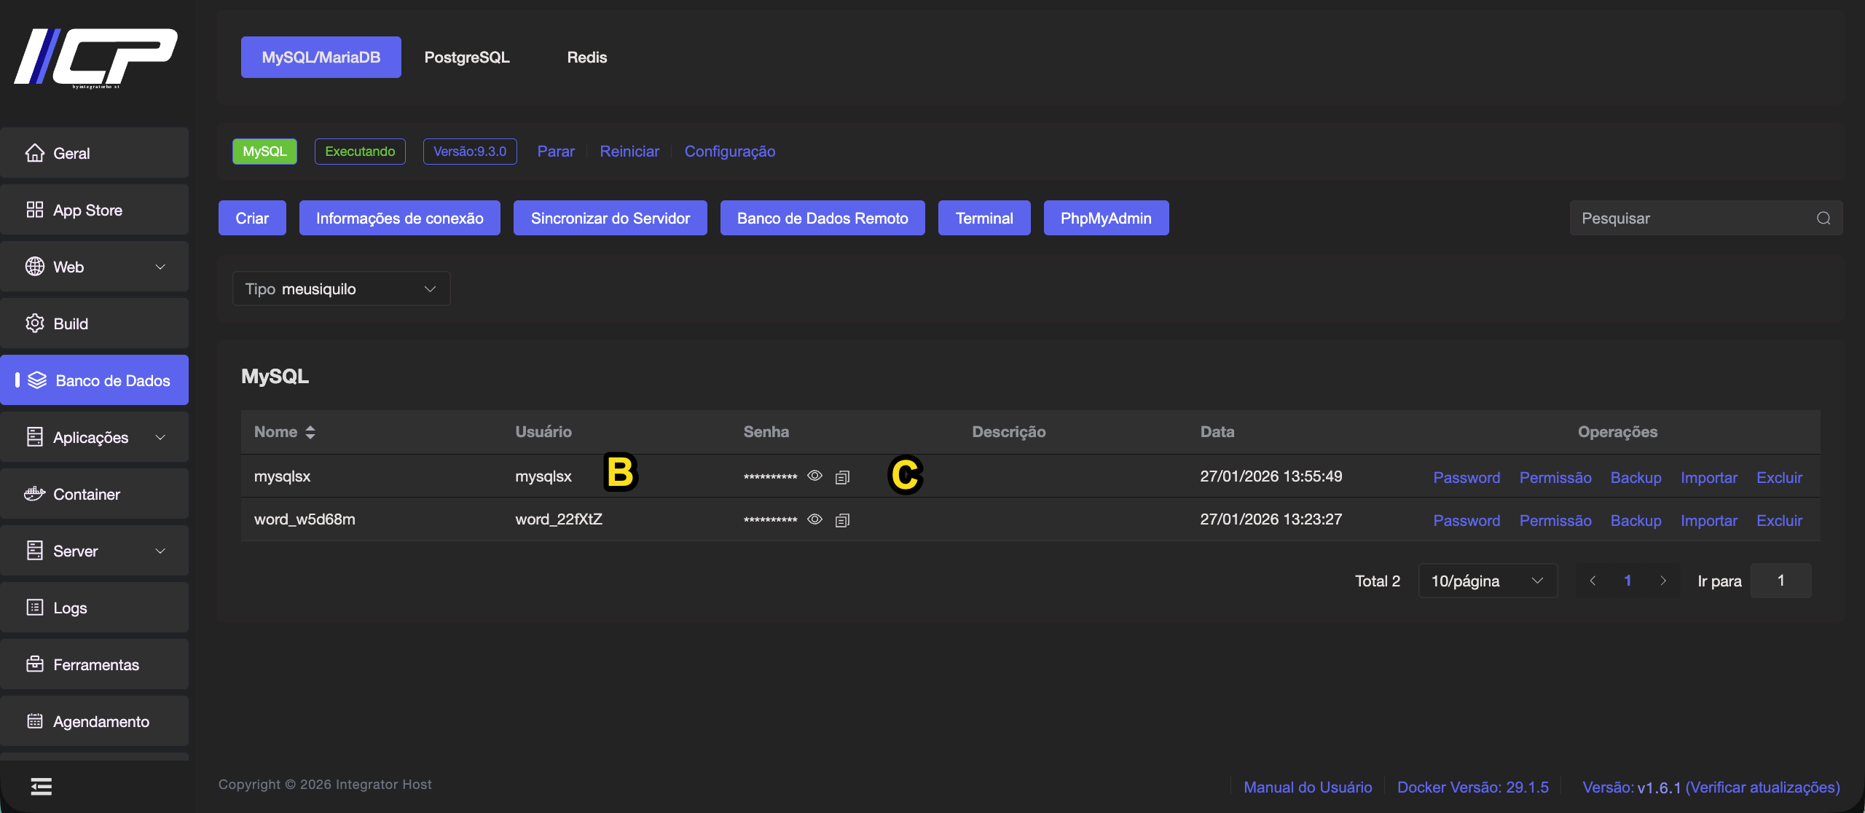Switch to the PostgreSQL tab

point(467,58)
